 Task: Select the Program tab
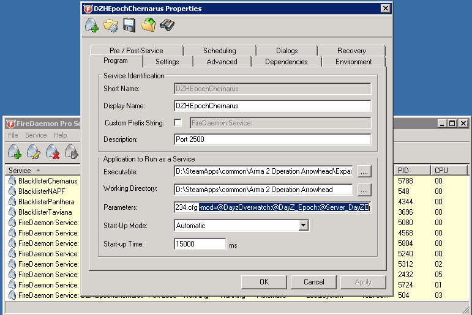(116, 61)
